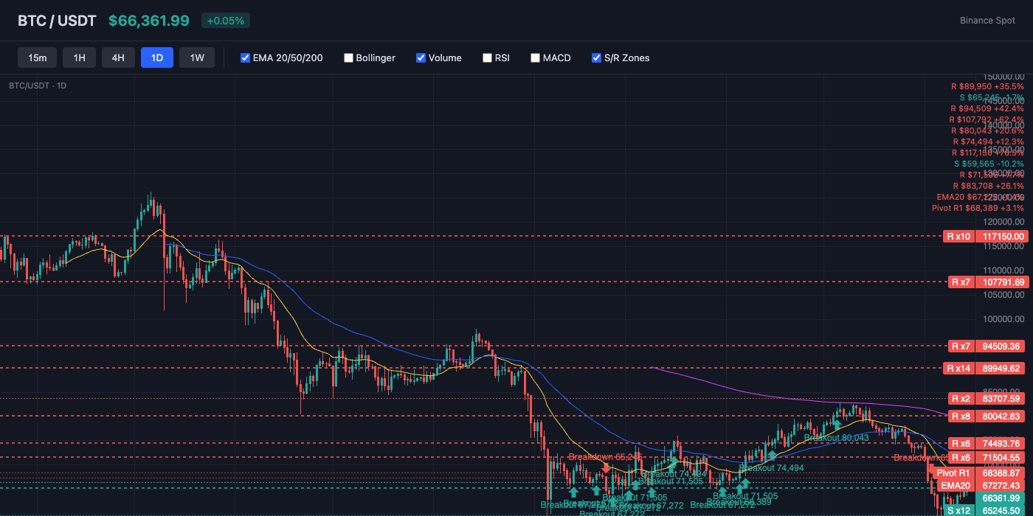The height and width of the screenshot is (516, 1033).
Task: Click the red down arrow under Breakdown 65,245
Action: click(x=606, y=467)
